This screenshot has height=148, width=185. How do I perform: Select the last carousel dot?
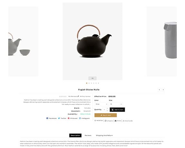point(98,83)
